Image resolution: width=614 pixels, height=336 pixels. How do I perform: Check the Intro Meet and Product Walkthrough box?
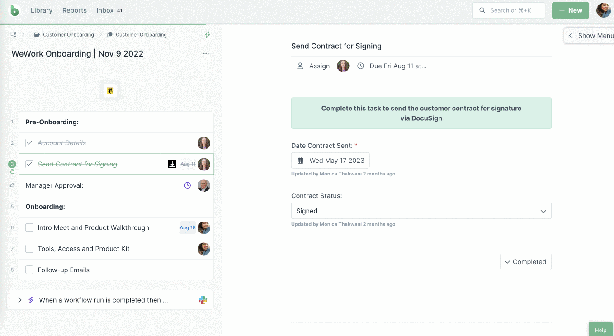(29, 227)
